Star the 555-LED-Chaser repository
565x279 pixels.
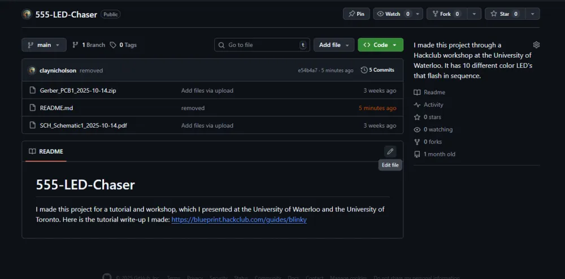click(x=501, y=14)
